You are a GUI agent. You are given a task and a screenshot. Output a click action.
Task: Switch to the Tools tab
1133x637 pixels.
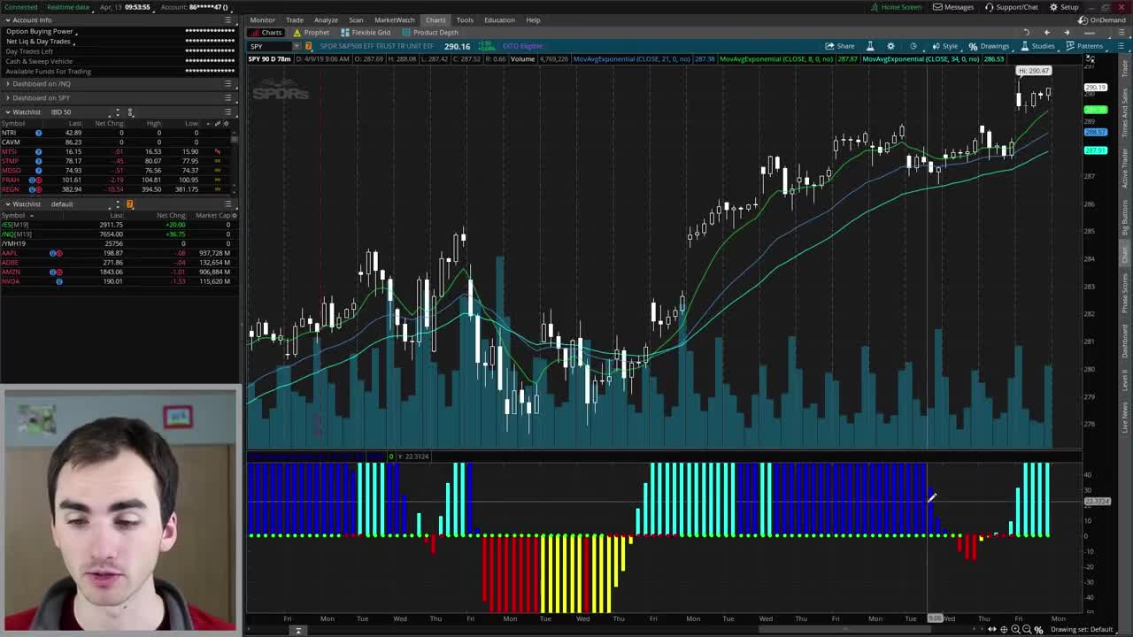465,19
